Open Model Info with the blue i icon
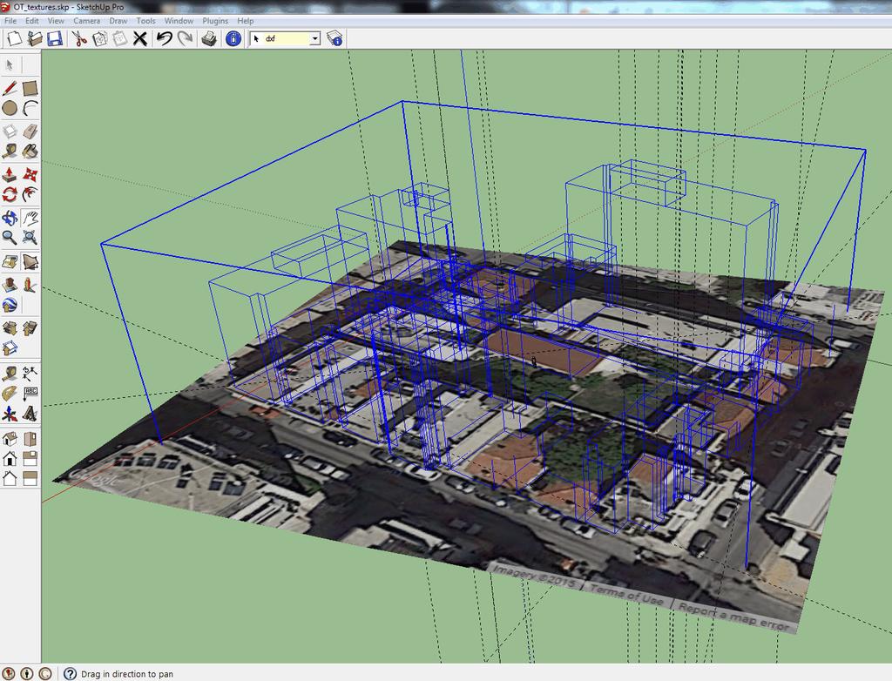Image resolution: width=892 pixels, height=681 pixels. 233,38
